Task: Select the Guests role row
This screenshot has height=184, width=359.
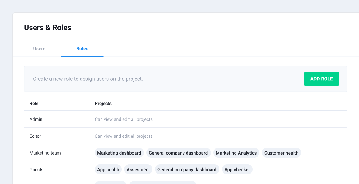Action: pyautogui.click(x=37, y=170)
